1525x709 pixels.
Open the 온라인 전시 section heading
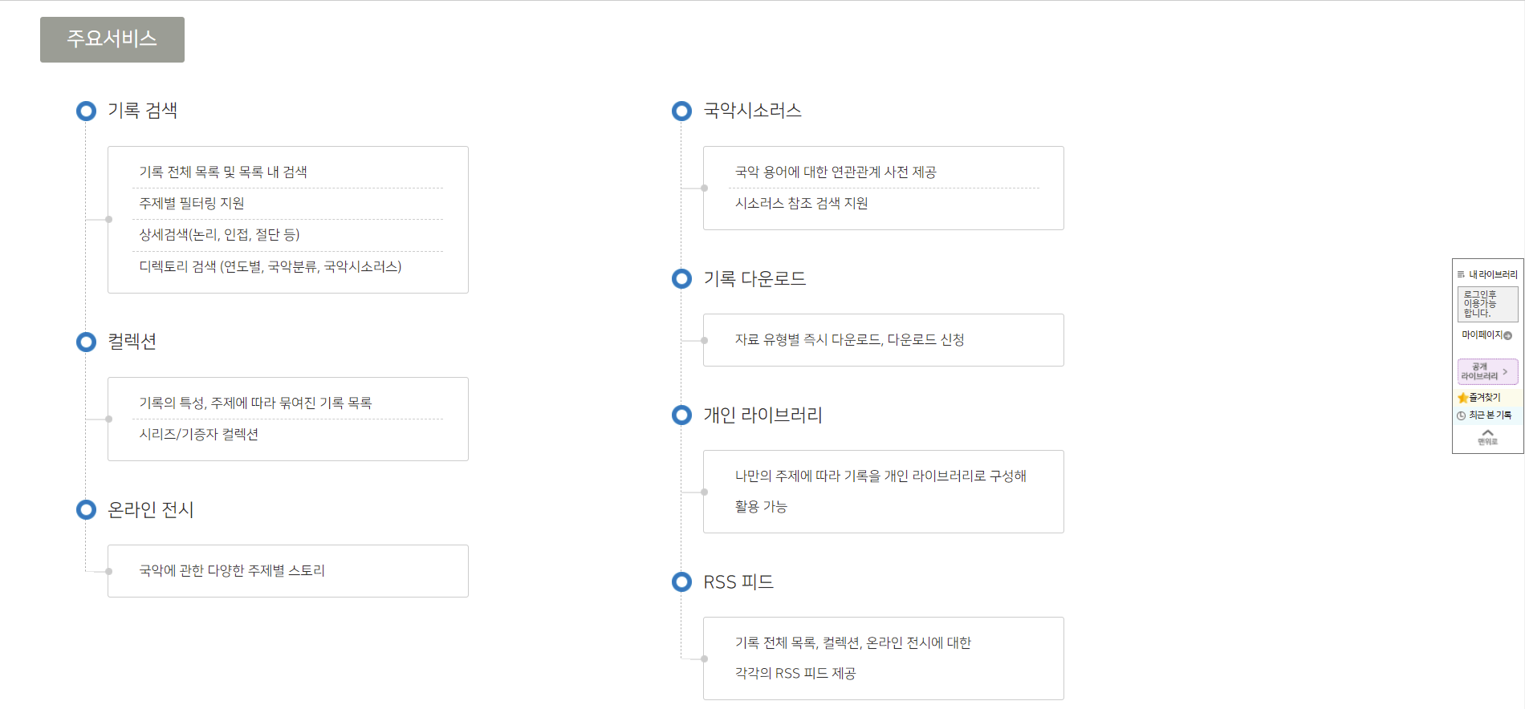click(151, 509)
